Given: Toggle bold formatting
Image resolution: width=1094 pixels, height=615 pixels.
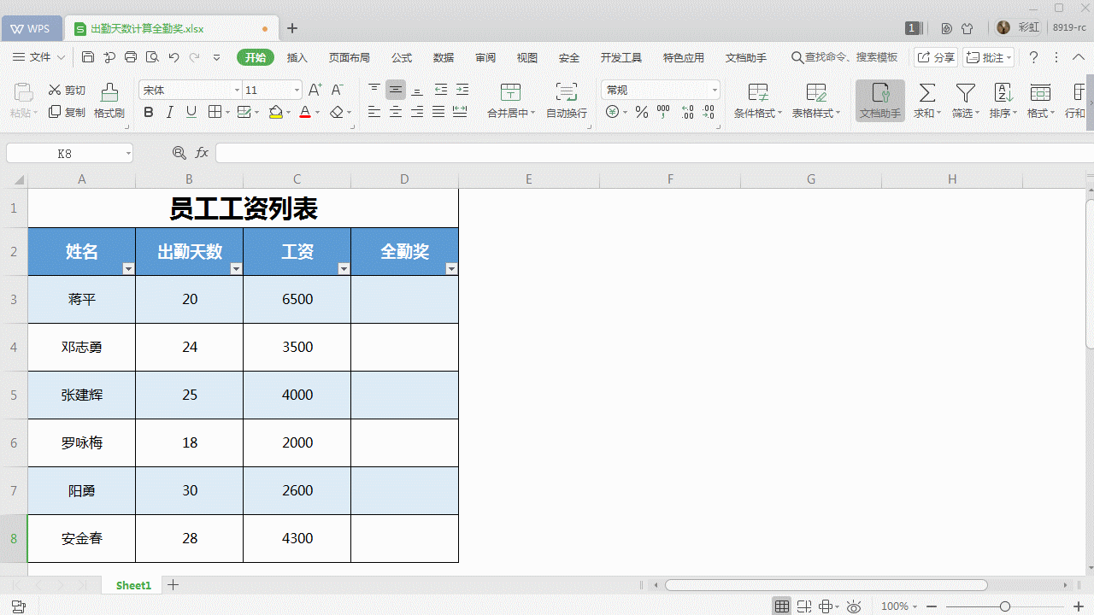Looking at the screenshot, I should coord(149,112).
